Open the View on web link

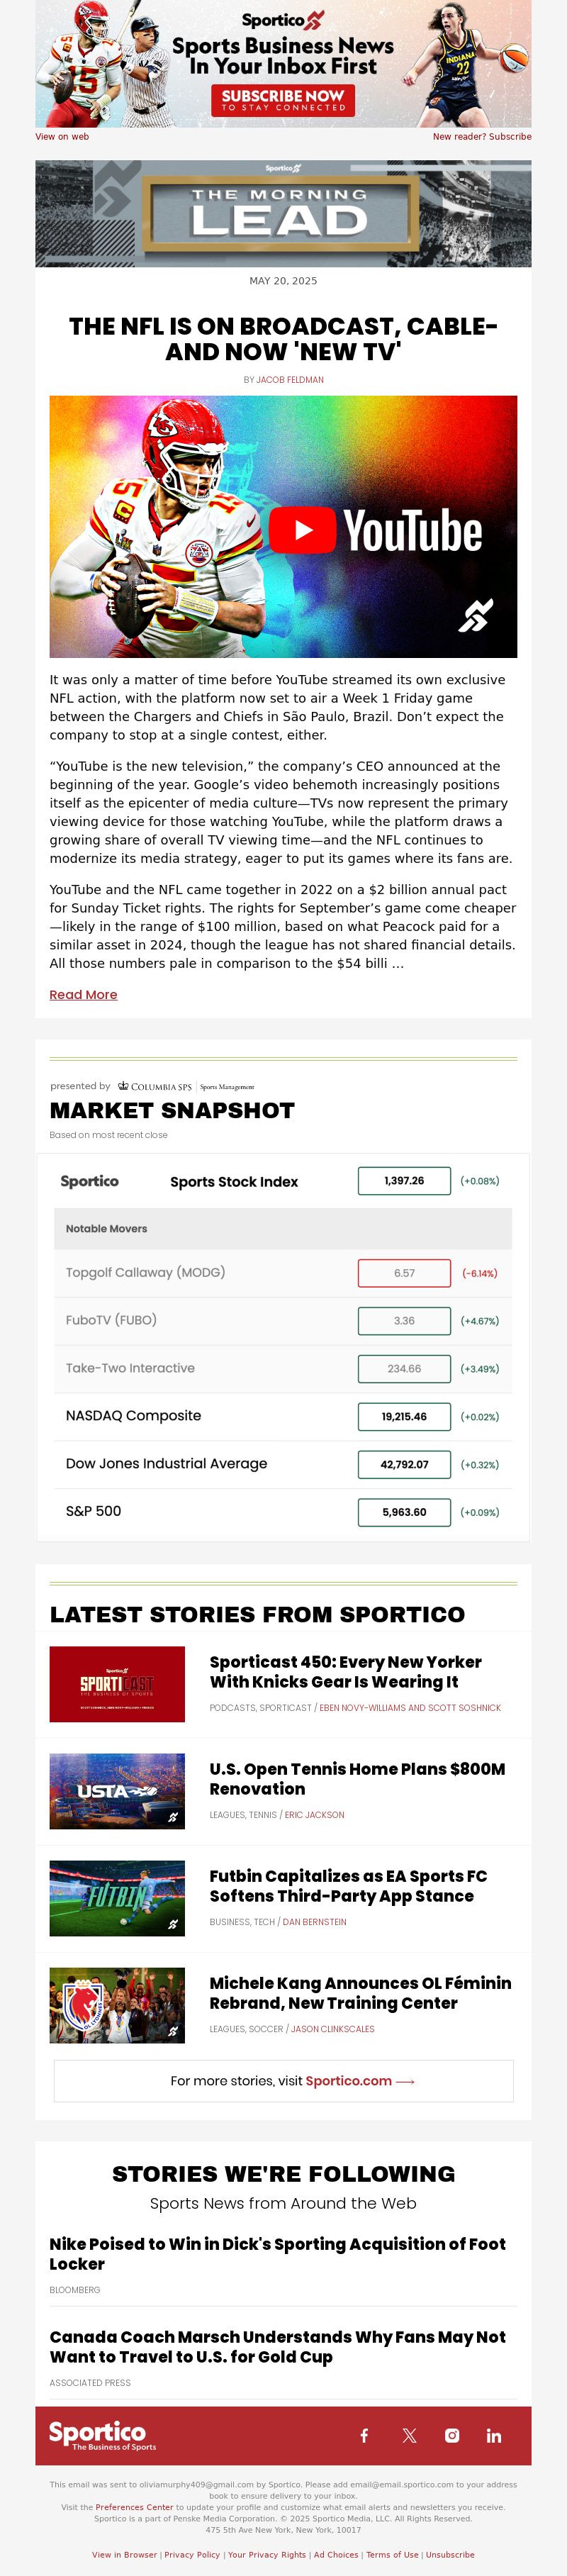[62, 137]
